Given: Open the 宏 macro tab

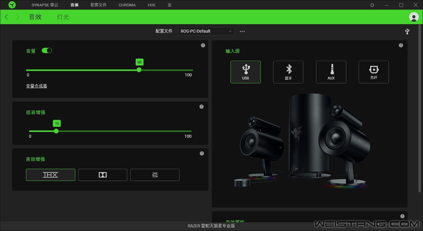Looking at the screenshot, I should point(170,5).
